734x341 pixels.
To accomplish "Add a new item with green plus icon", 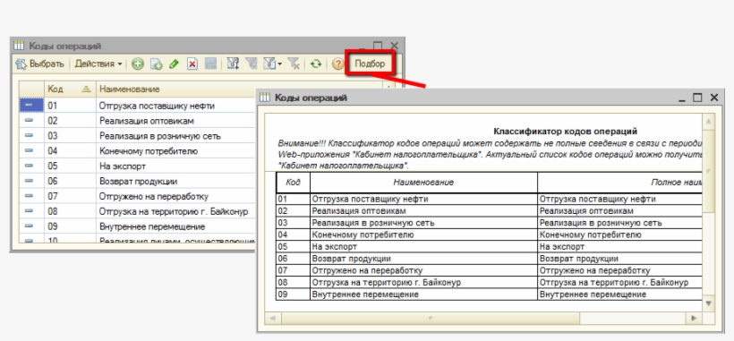I will 137,64.
